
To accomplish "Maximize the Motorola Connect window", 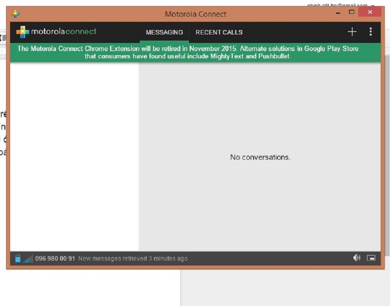I will click(x=351, y=12).
